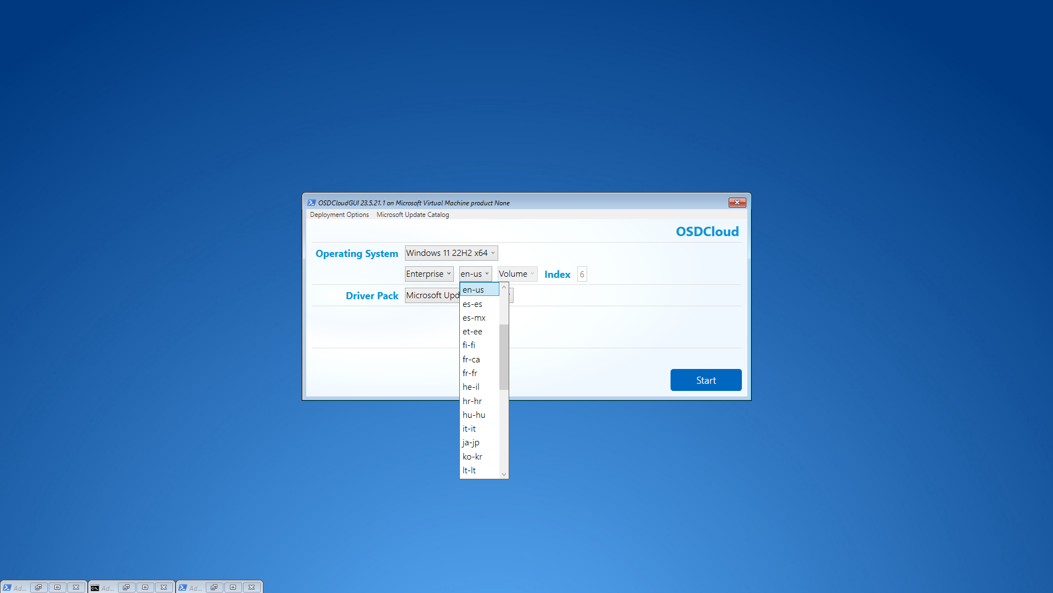The image size is (1053, 593).
Task: Choose ja-jp in the language list
Action: pos(471,443)
